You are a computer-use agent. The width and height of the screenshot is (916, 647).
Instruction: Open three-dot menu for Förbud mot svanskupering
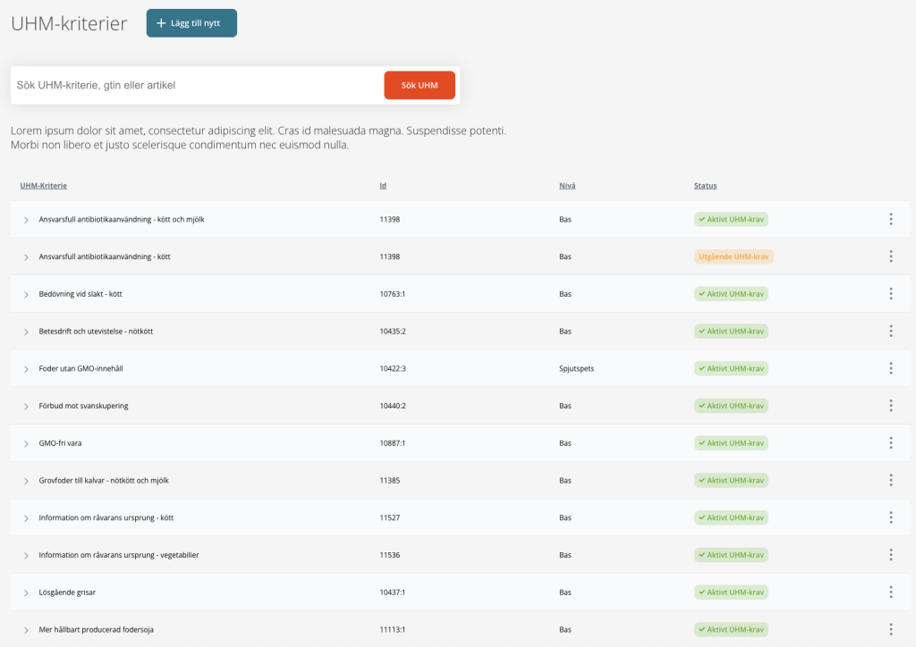point(890,406)
